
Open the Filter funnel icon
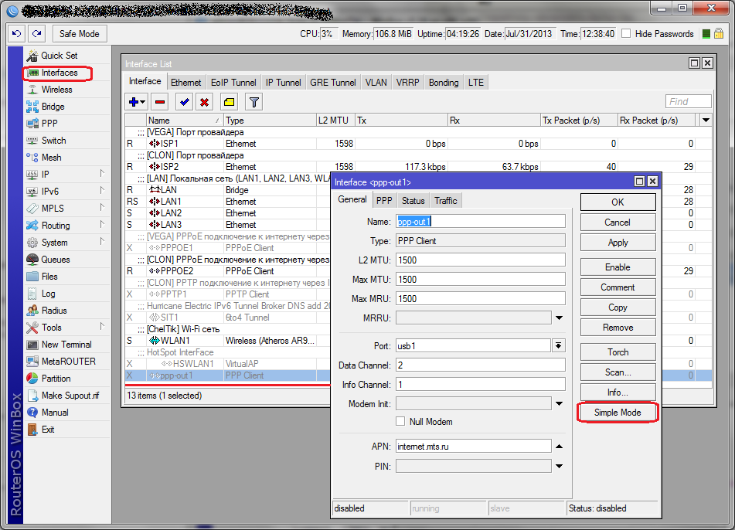[254, 102]
